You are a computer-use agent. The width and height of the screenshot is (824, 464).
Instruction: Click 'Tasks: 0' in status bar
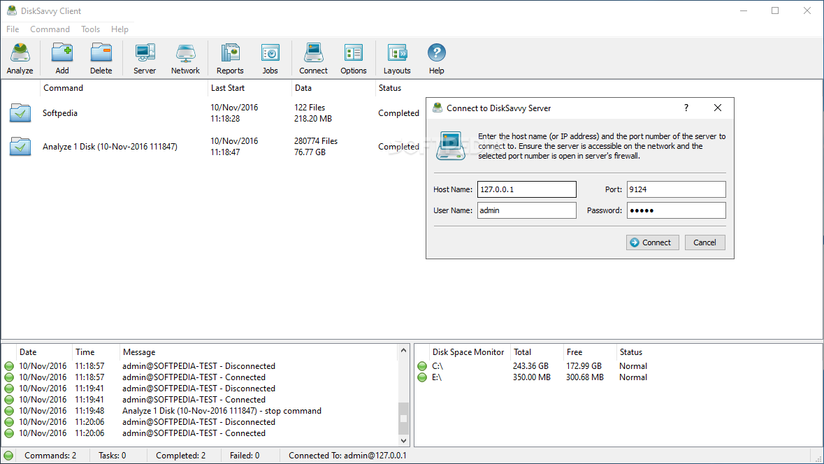point(113,456)
